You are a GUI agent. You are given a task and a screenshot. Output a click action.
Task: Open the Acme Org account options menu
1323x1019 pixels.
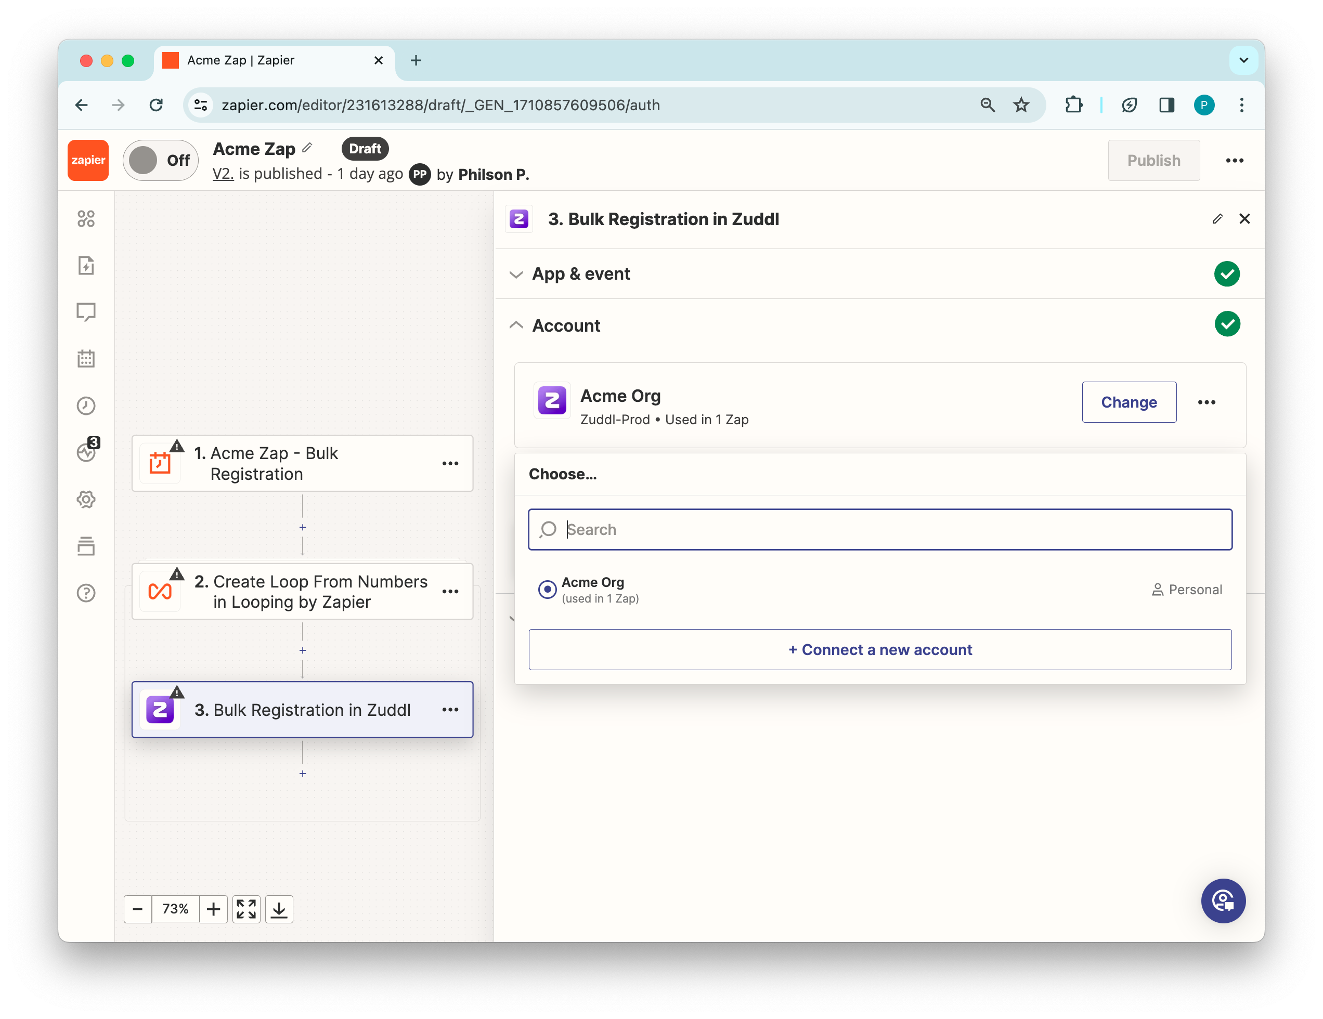pyautogui.click(x=1206, y=402)
